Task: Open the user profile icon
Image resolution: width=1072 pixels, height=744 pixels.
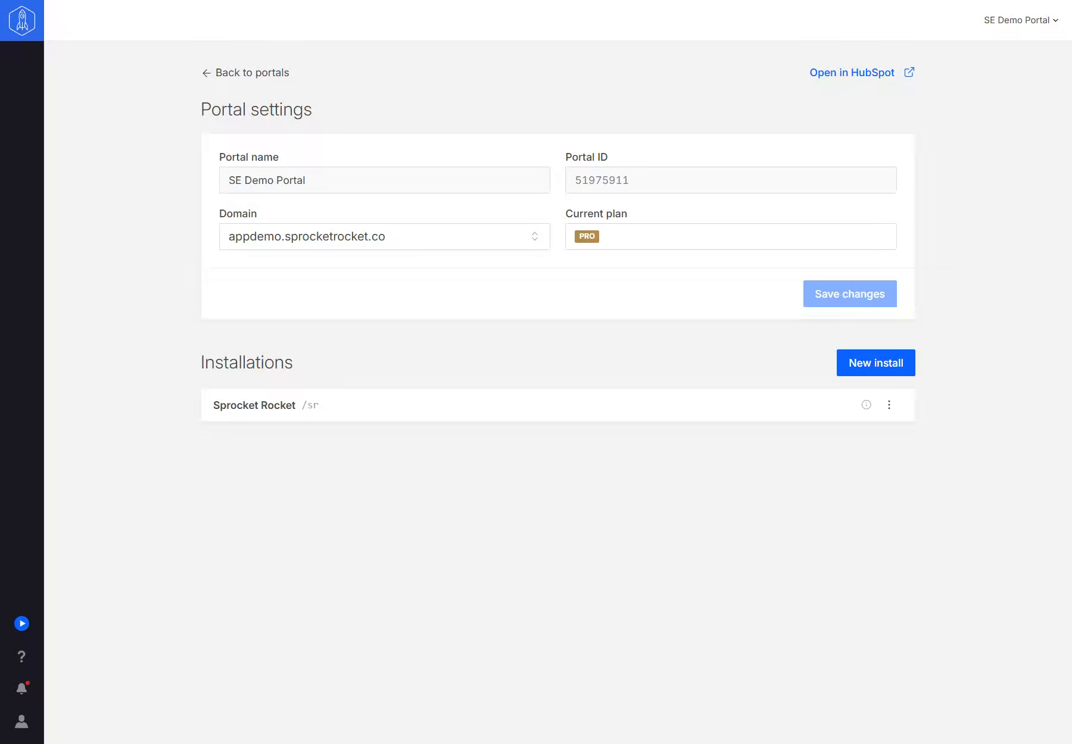Action: pyautogui.click(x=21, y=721)
